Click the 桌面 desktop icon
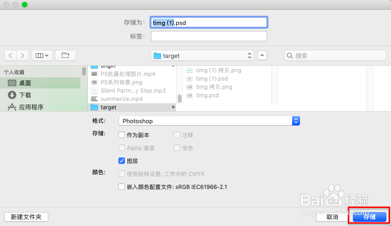391x226 pixels. coord(12,83)
